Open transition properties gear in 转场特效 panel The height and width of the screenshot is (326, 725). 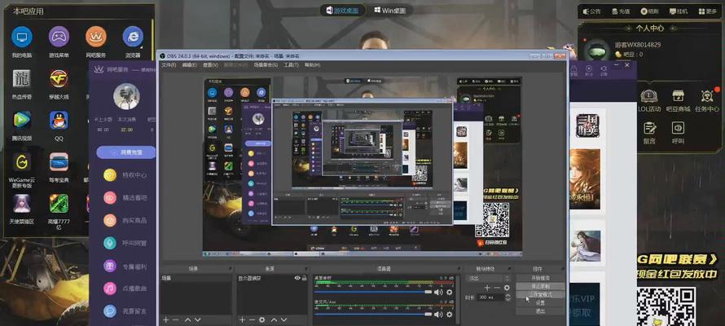tap(507, 288)
